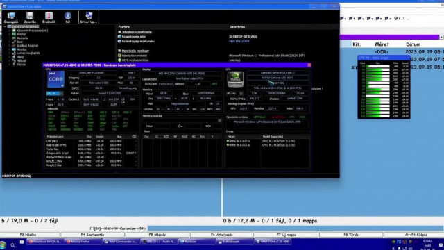444x250 pixels.
Task: Select first NVMe 4x 8.0 GT/s drive row
Action: tap(267, 141)
